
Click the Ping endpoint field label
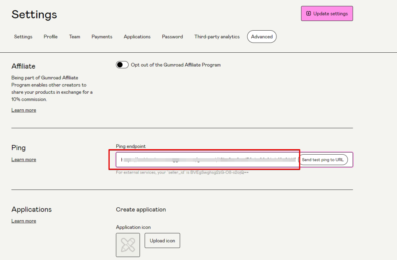point(131,146)
